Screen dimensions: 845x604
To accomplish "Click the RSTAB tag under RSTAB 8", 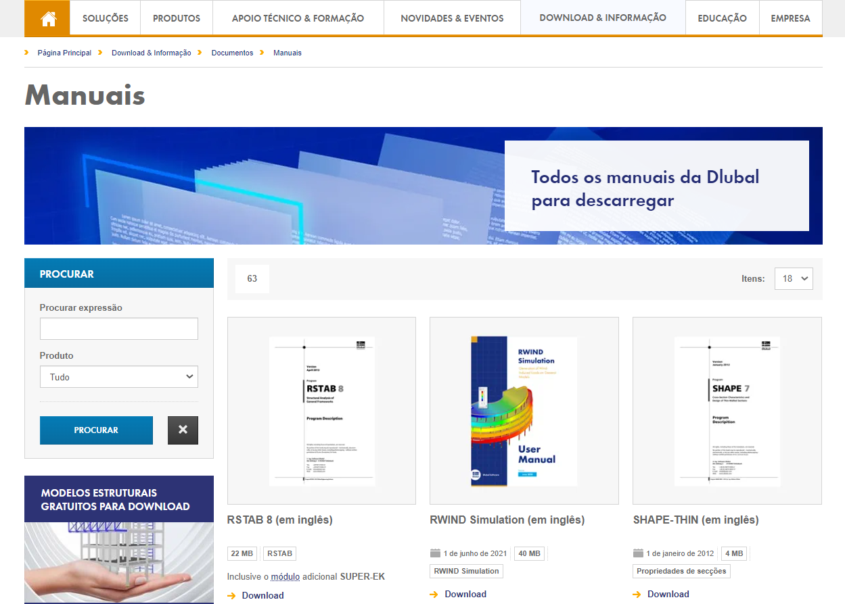I will tap(279, 553).
